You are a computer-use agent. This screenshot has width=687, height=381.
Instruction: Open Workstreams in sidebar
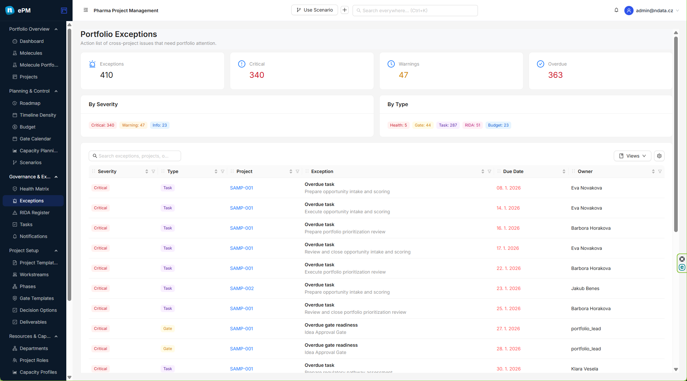pos(33,275)
